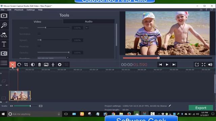The height and width of the screenshot is (121, 216).
Task: Click the Volume slider in Tools
Action: click(x=53, y=28)
